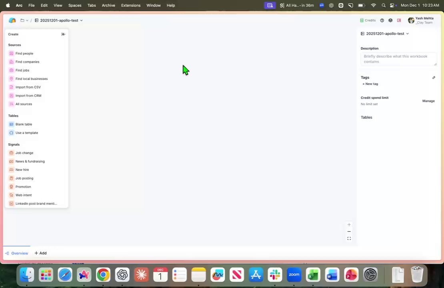444x288 pixels.
Task: Open Zoom from the Dock
Action: point(294,275)
